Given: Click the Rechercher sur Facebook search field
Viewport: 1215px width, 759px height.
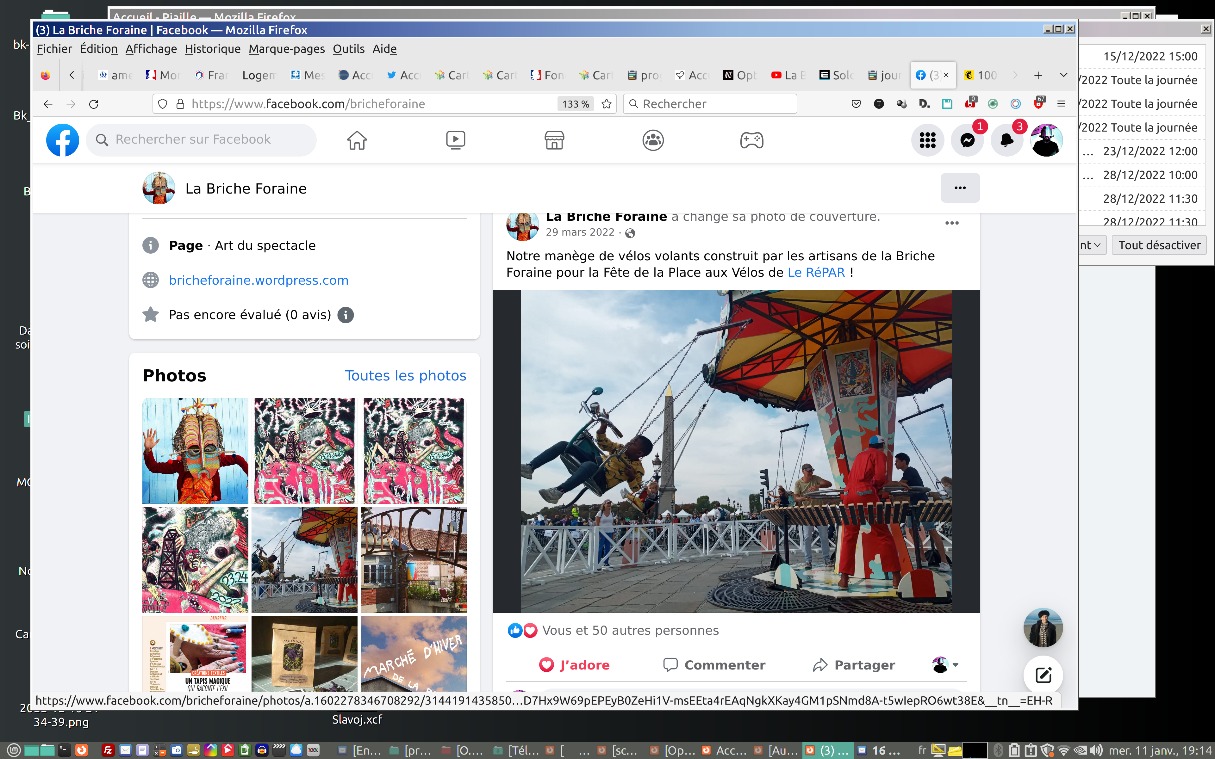Looking at the screenshot, I should (201, 139).
